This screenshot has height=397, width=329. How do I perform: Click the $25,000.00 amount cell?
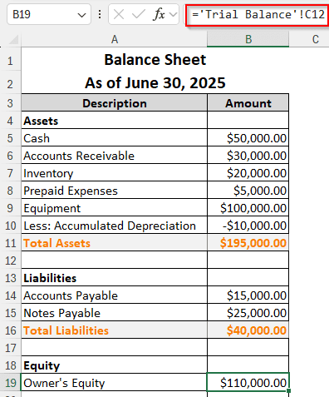(x=248, y=313)
